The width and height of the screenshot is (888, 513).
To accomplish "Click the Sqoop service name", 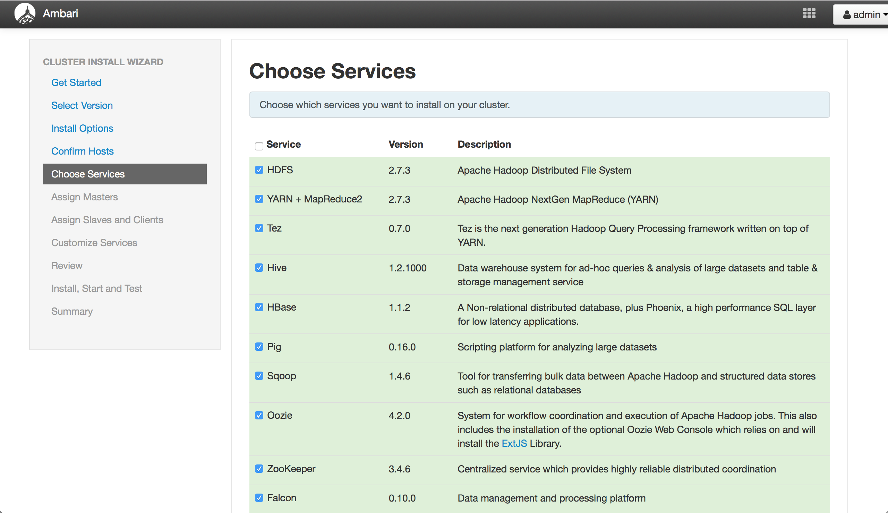I will pos(282,376).
